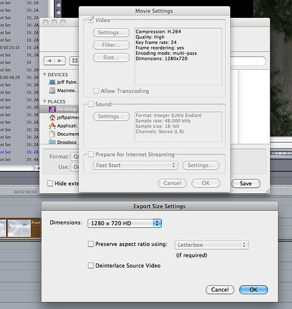
Task: Click the '1V' only tracks cell
Action: 29,63
